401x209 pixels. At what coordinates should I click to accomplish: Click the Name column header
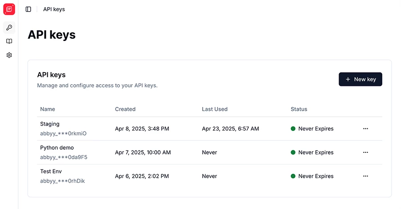48,109
